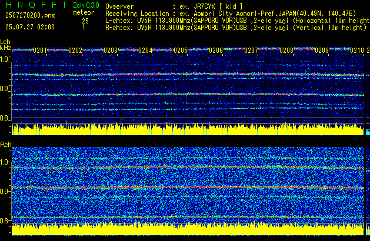Click the 0210 time marker
This screenshot has height=241, width=370.
357,51
